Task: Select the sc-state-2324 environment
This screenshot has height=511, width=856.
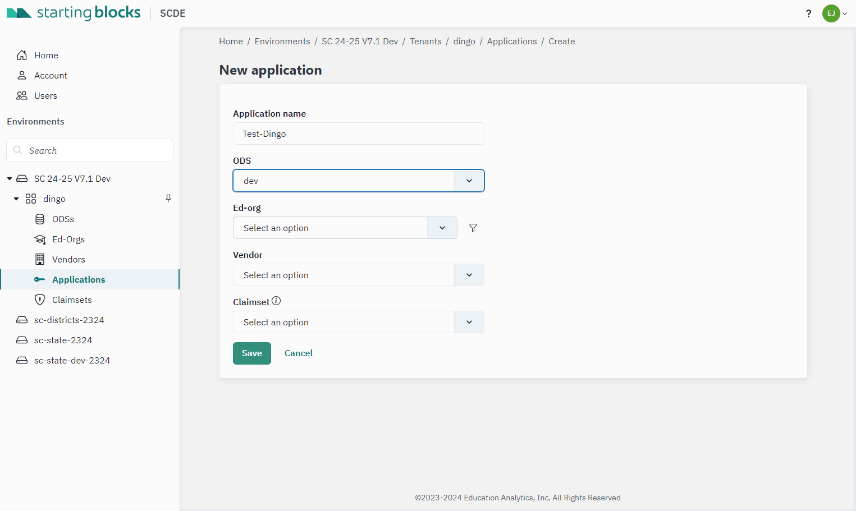Action: coord(63,340)
